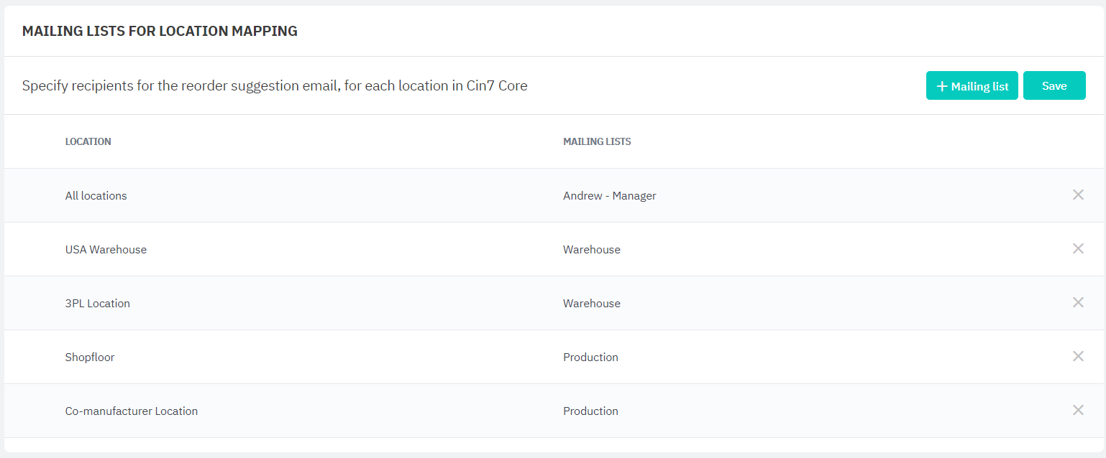This screenshot has height=458, width=1106.
Task: Delete the USA Warehouse mapping row
Action: pyautogui.click(x=1078, y=248)
